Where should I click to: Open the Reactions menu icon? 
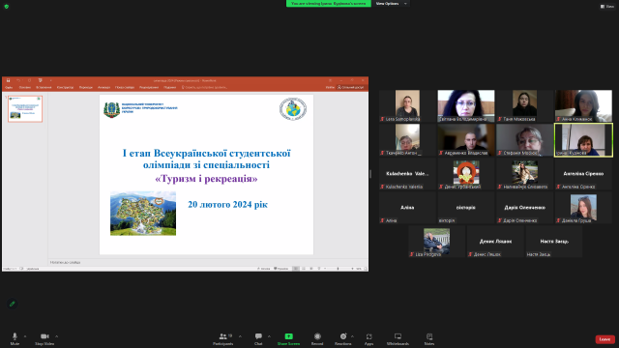pyautogui.click(x=343, y=336)
